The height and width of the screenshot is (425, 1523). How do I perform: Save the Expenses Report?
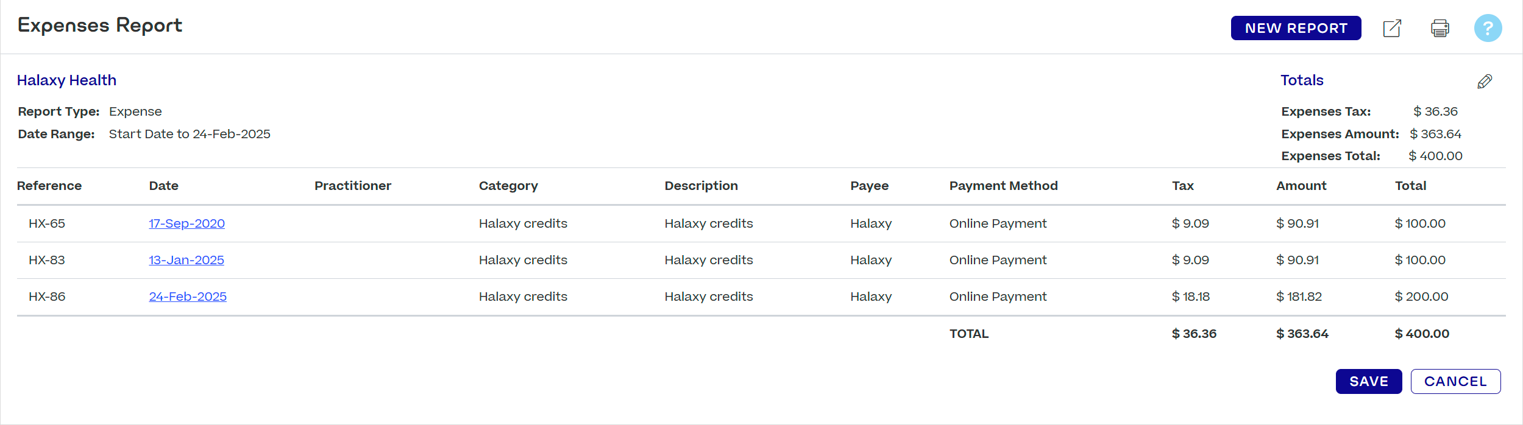1369,381
